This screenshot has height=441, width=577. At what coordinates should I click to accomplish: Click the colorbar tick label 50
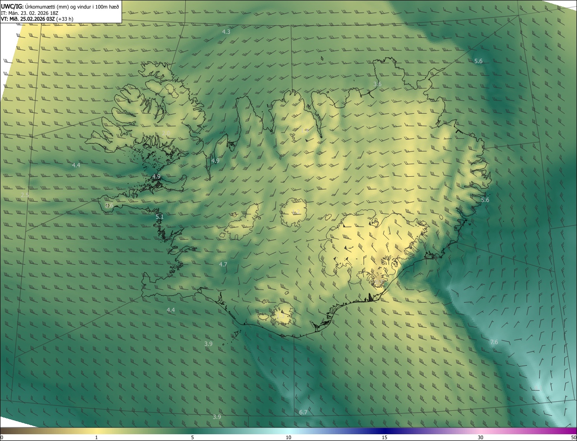point(573,437)
